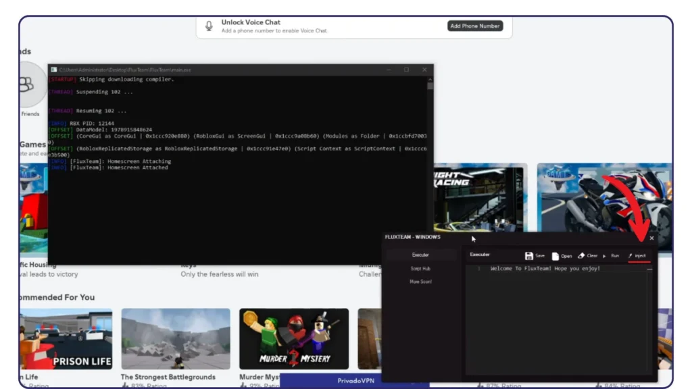Click The Strongest Battlegrounds title link
Viewport: 692px width, 389px height.
pyautogui.click(x=168, y=377)
